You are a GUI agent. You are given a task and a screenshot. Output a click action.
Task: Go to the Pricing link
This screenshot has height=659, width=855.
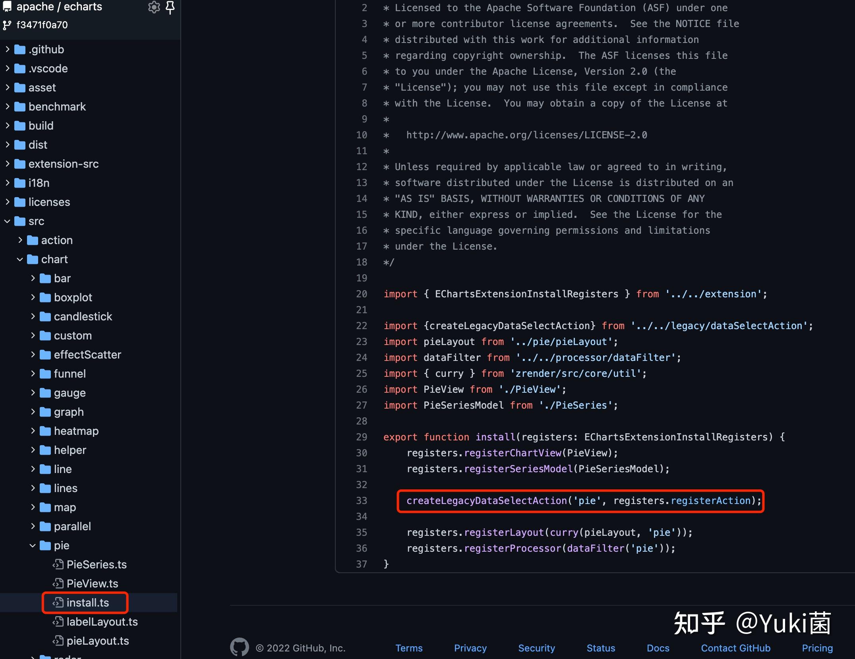(x=817, y=648)
